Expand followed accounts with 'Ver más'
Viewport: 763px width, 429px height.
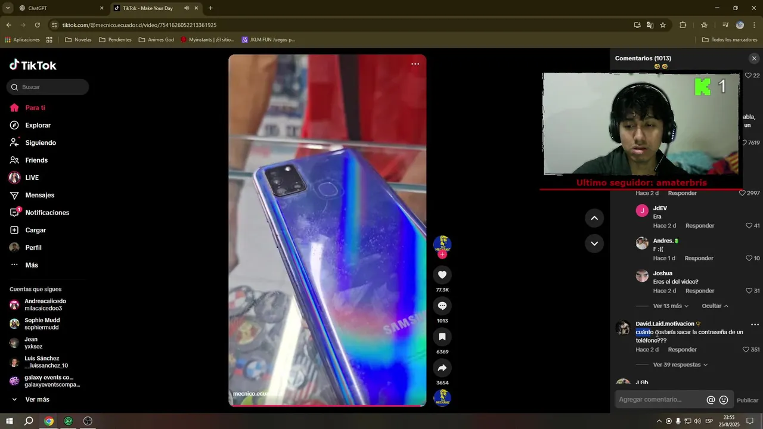coord(30,399)
